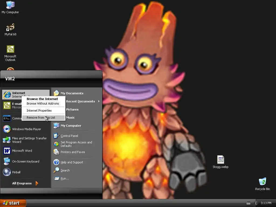Open Music folder entry in Start menu
This screenshot has height=207, width=276.
[70, 118]
